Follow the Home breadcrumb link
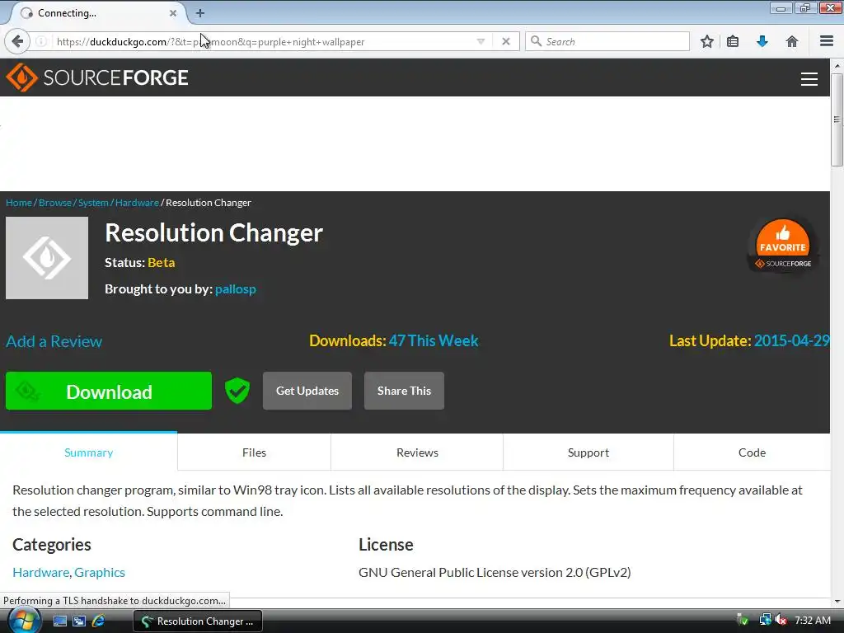The image size is (844, 633). (19, 203)
